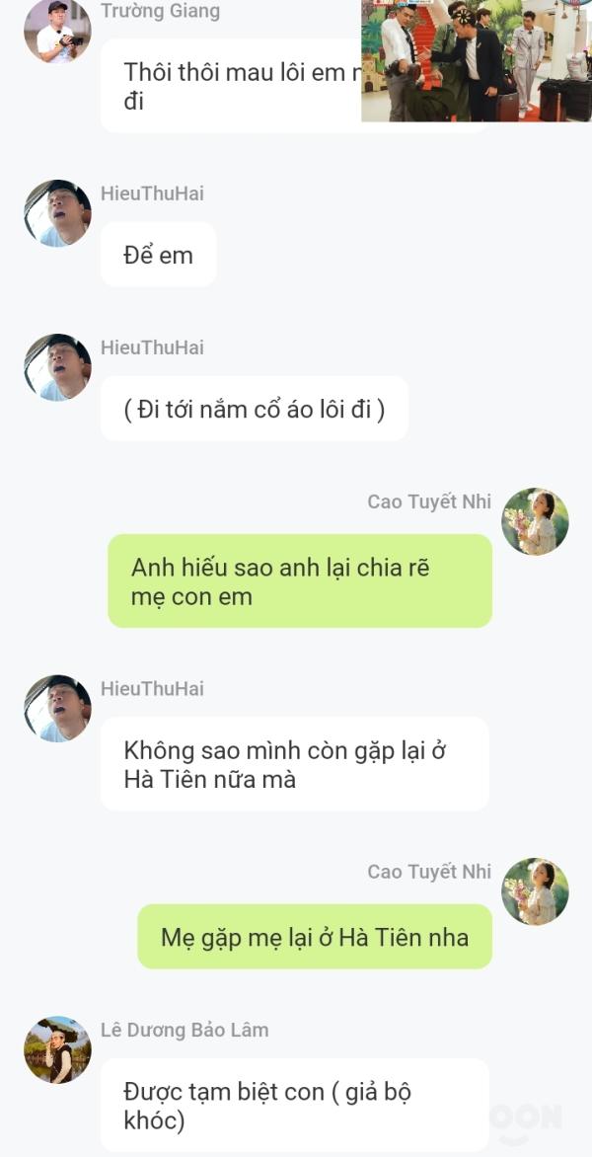Image resolution: width=592 pixels, height=1157 pixels.
Task: Open Cao Tuyết Nhi's avatar above "Mẹ gặp mẹ lại" message
Action: (535, 891)
